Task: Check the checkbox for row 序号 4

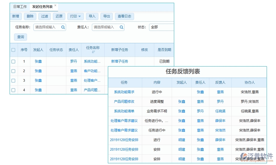Action: tap(13, 90)
